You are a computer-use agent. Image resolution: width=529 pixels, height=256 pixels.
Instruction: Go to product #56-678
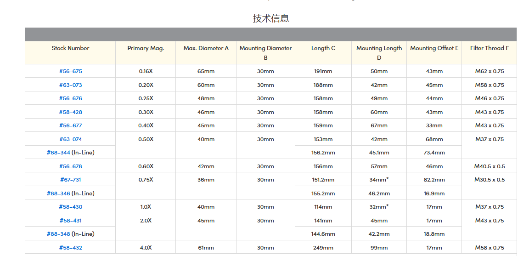pyautogui.click(x=70, y=166)
